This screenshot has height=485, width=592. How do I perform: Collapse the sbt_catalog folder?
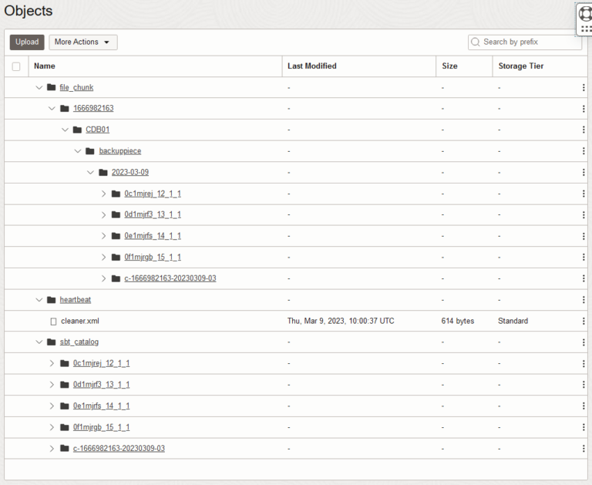[39, 342]
